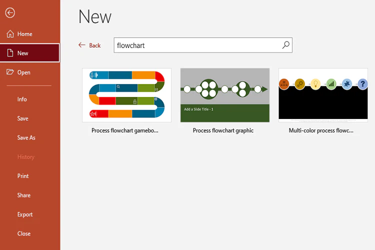
Task: Click the Open folder icon
Action: tap(10, 72)
